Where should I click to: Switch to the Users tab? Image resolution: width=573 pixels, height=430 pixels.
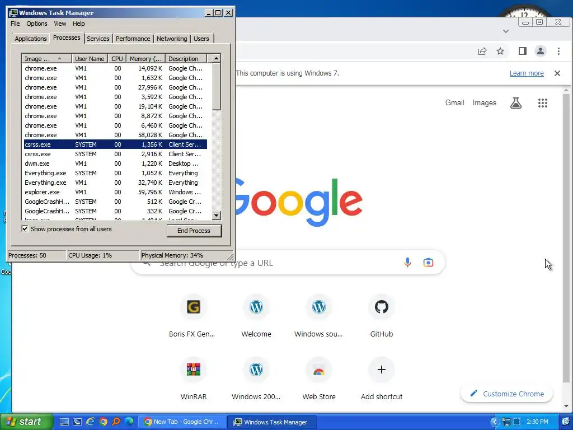[201, 39]
